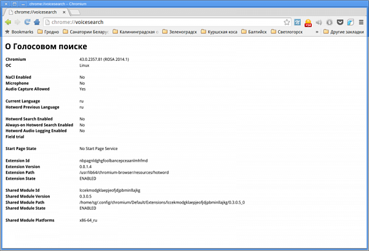The width and height of the screenshot is (369, 251).
Task: Click path /usr/lib64/chromium-browser/resources/hotword
Action: 124,173
